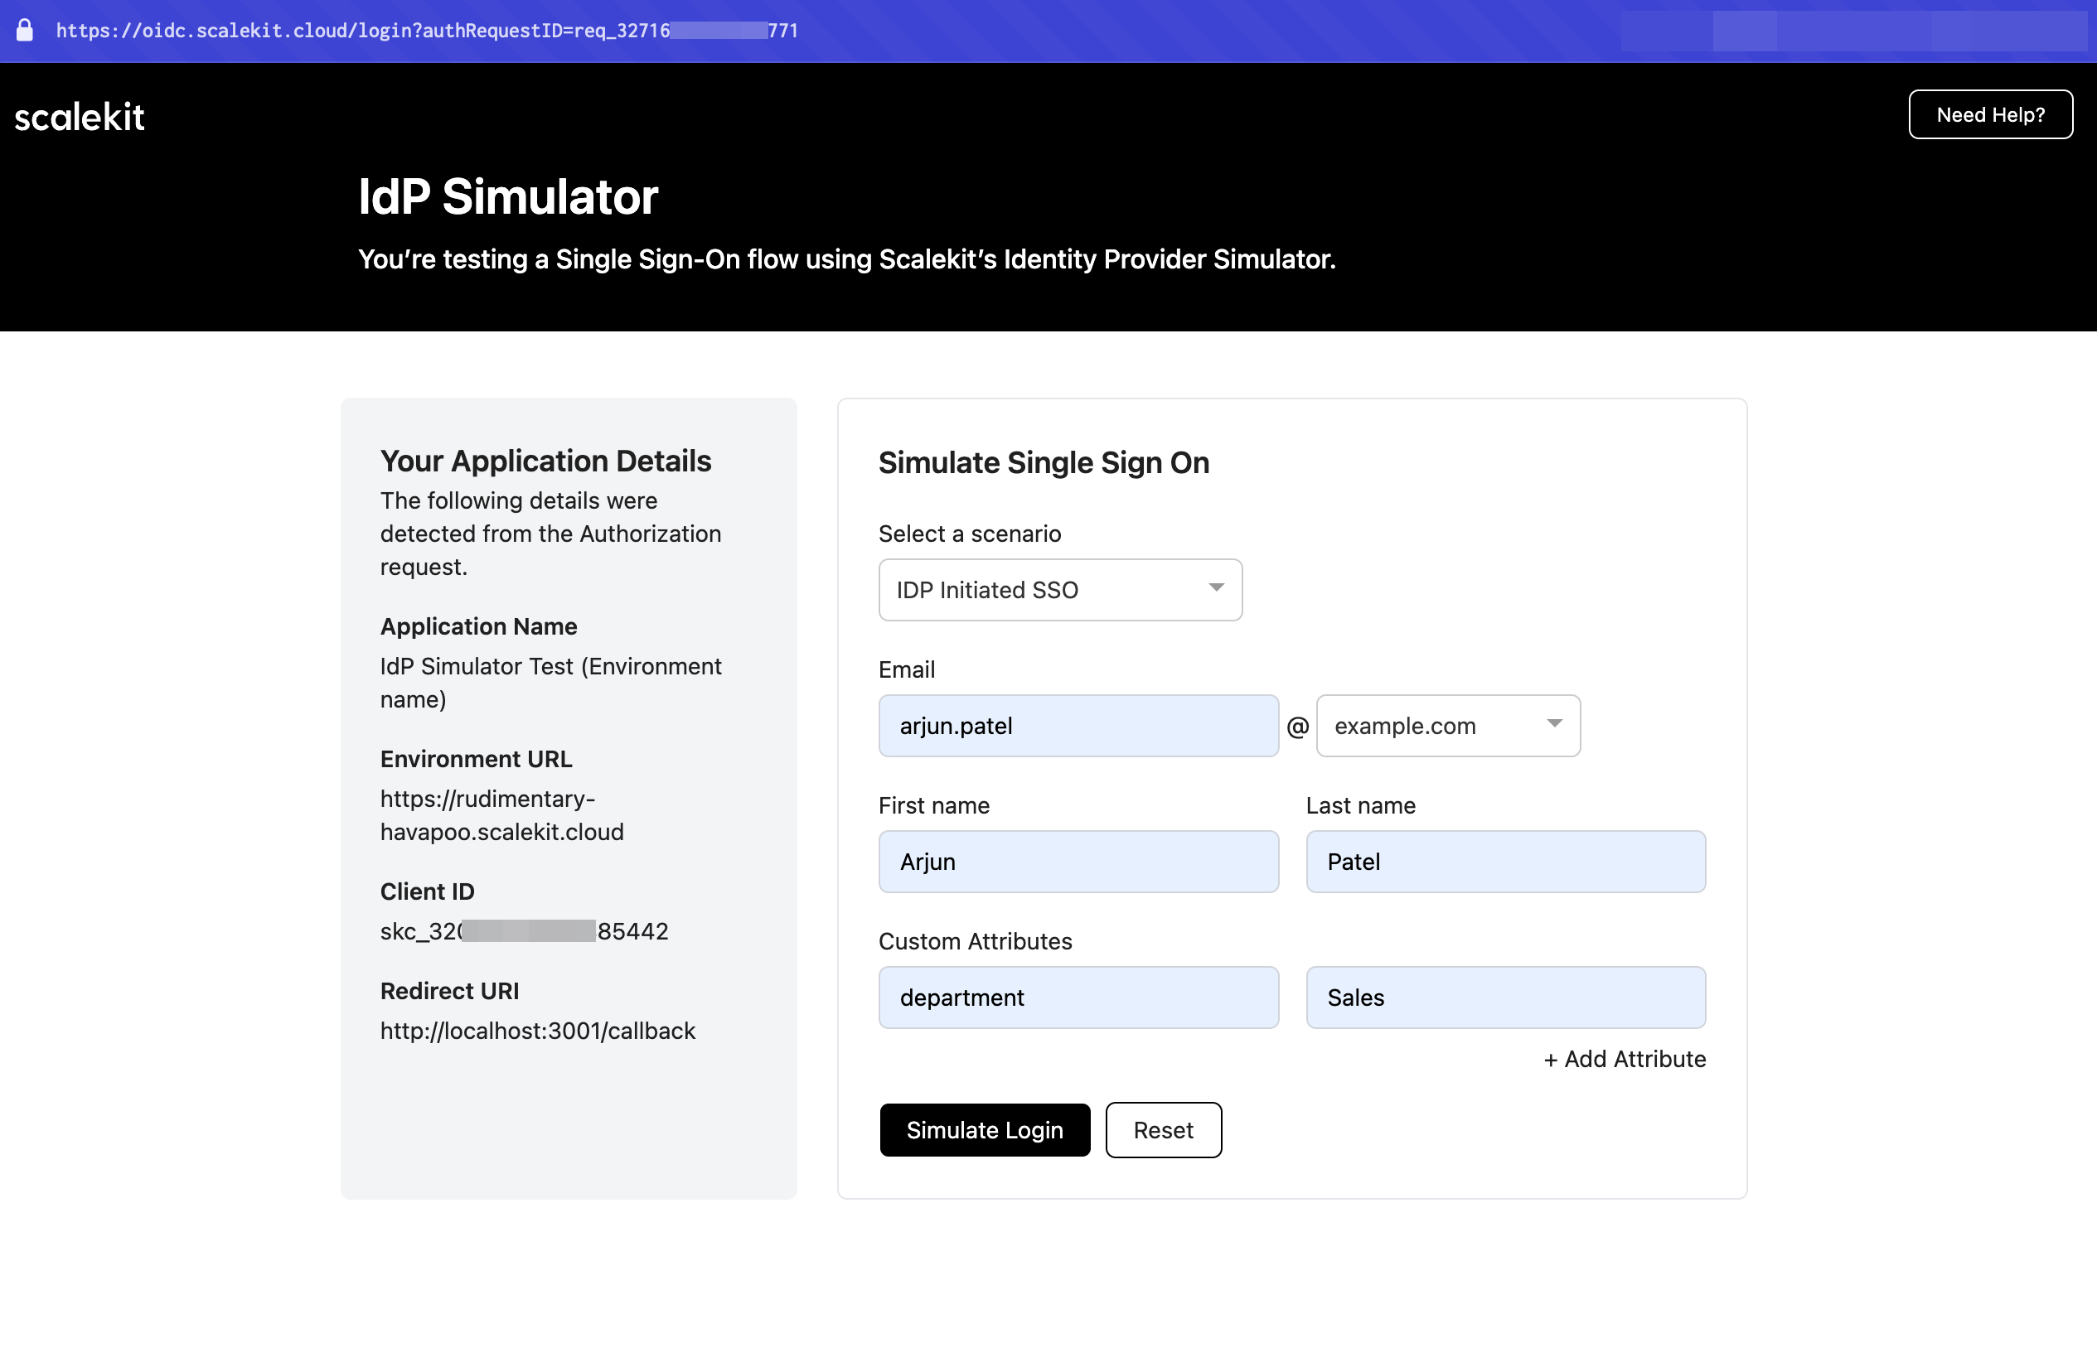
Task: Click the Reset button
Action: point(1163,1130)
